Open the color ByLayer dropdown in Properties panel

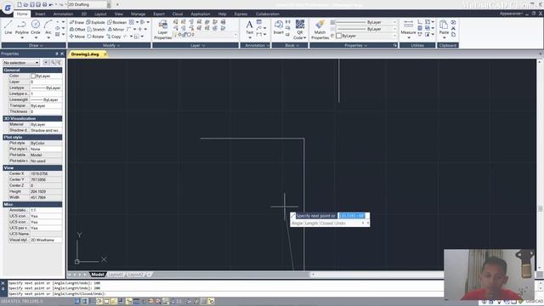pyautogui.click(x=366, y=36)
